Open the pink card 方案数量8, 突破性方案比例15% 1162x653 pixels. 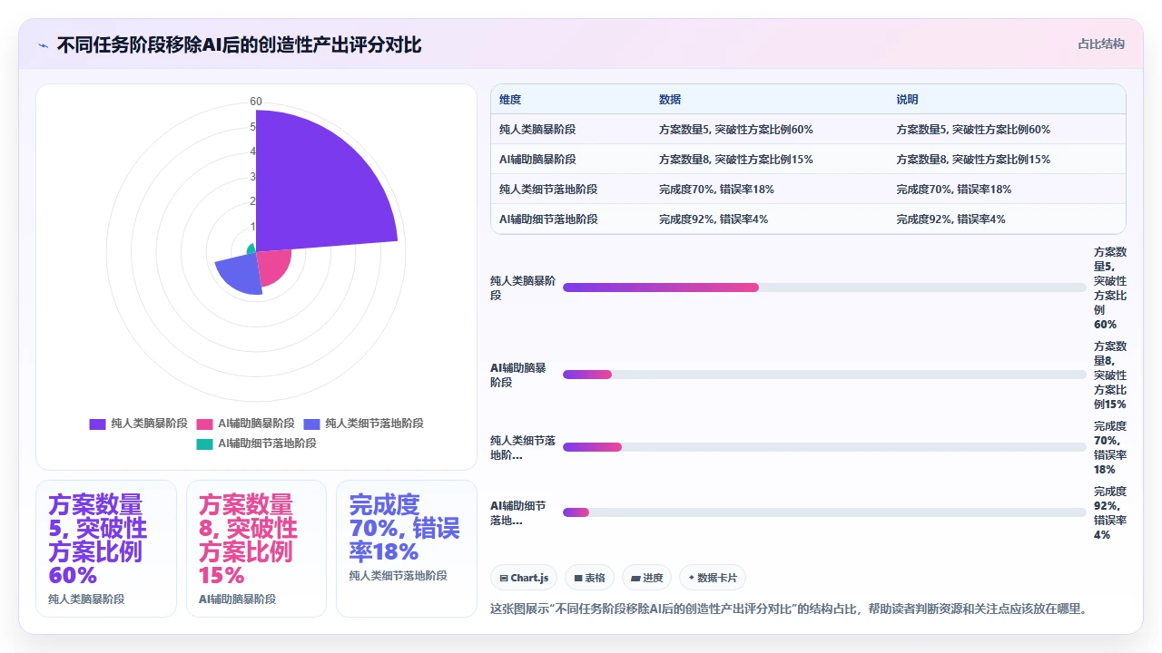[256, 549]
